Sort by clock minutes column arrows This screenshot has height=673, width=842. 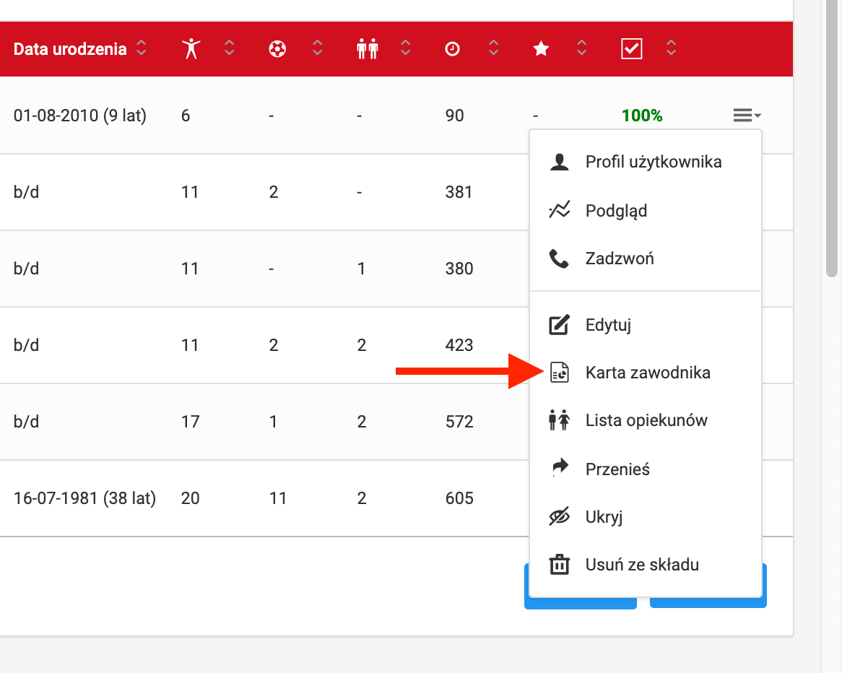tap(493, 49)
